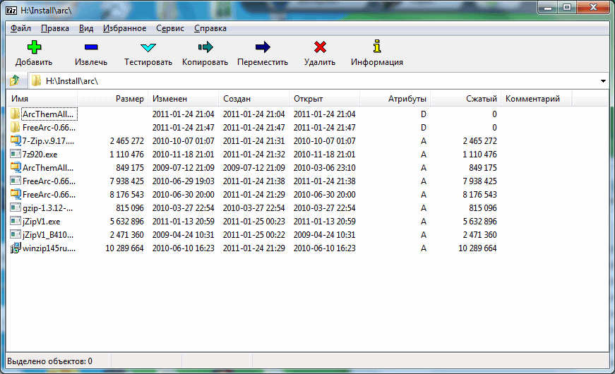Select the FreeArc-0.66... folder icon
The width and height of the screenshot is (615, 374).
pos(16,128)
